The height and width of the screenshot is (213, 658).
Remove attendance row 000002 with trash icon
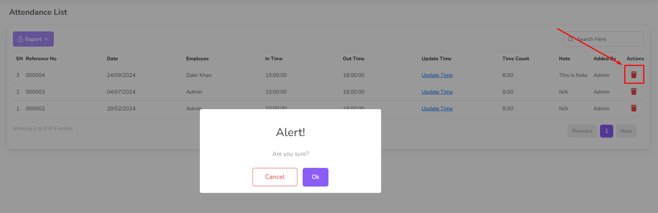(x=634, y=108)
